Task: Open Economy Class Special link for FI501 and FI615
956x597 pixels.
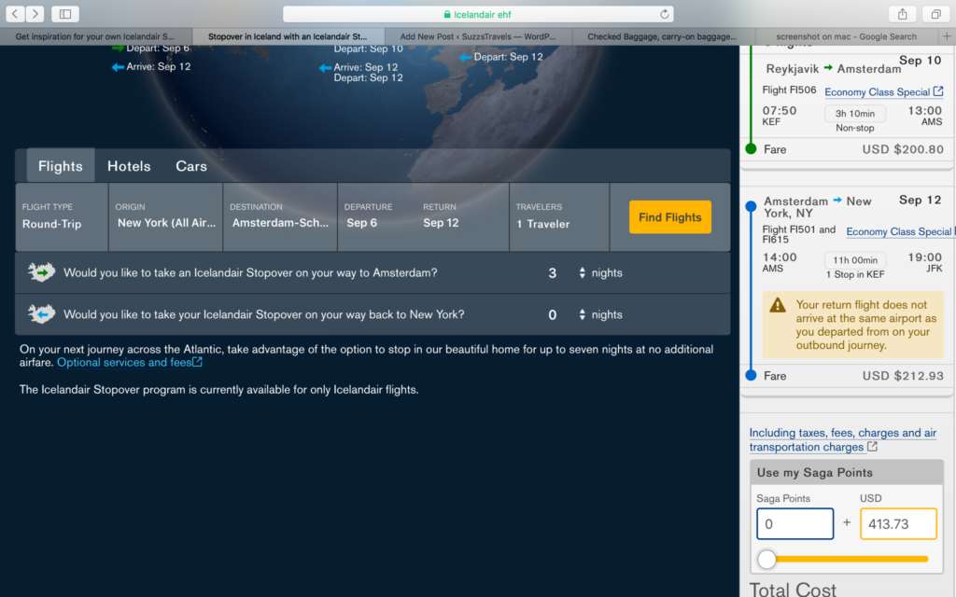Action: click(900, 231)
